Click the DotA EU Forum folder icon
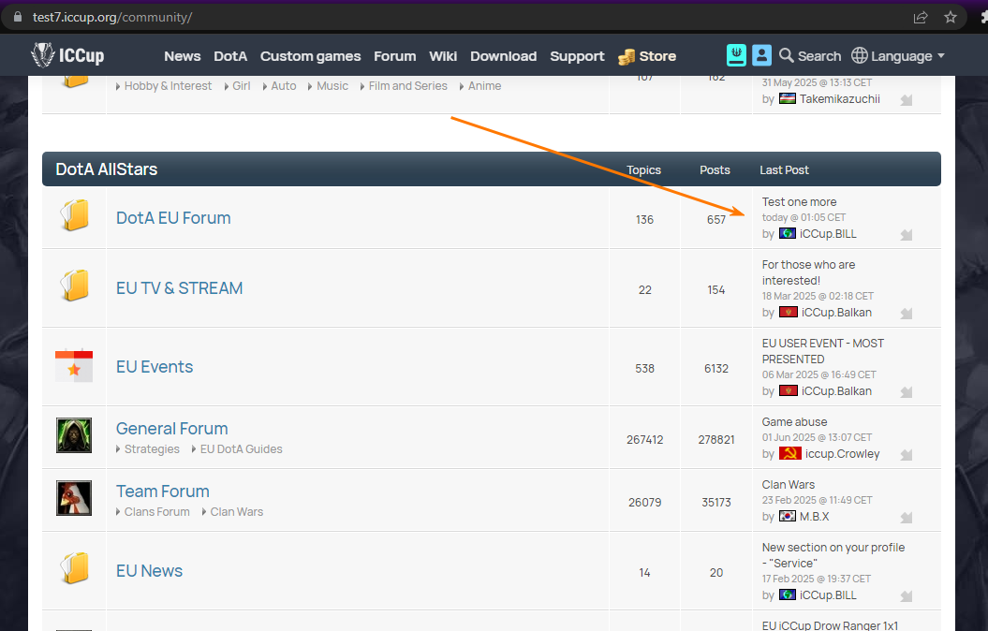Viewport: 988px width, 631px height. point(74,216)
